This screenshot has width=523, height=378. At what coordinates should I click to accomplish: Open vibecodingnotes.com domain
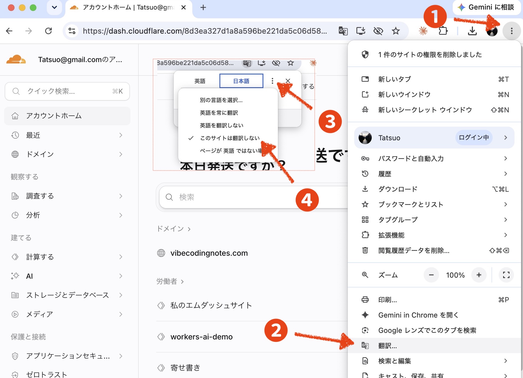(209, 253)
